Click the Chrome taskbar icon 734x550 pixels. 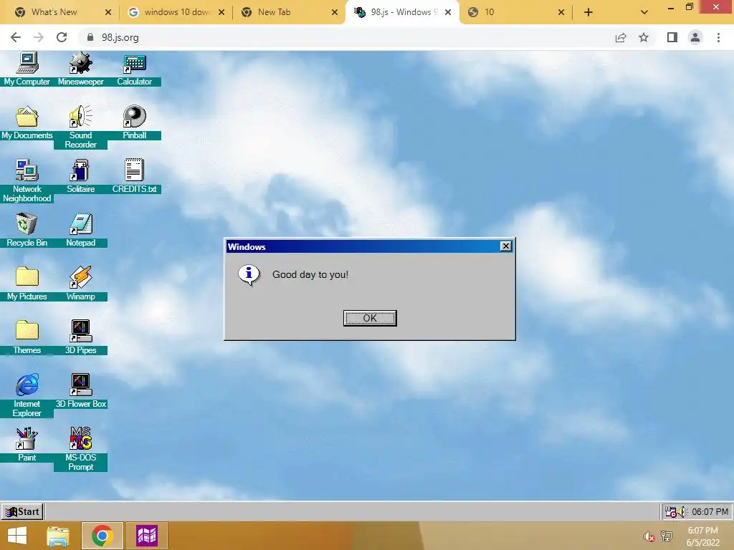(x=102, y=536)
